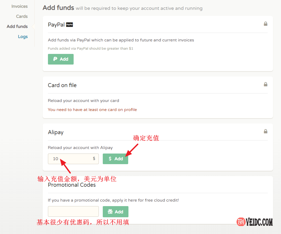Click the Alipay section heading

point(56,132)
